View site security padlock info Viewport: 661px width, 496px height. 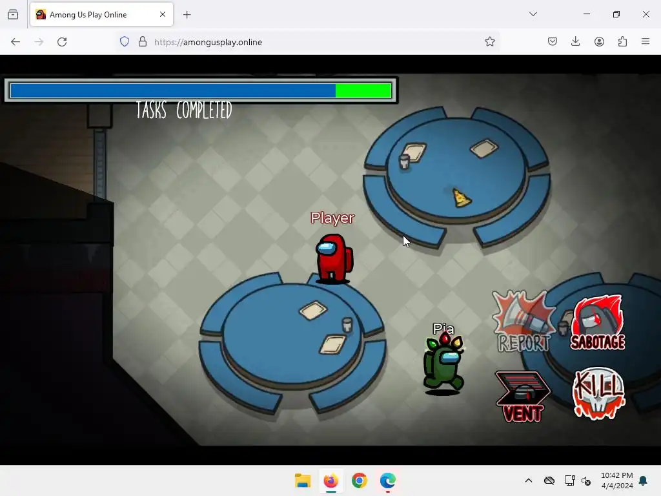(x=143, y=42)
